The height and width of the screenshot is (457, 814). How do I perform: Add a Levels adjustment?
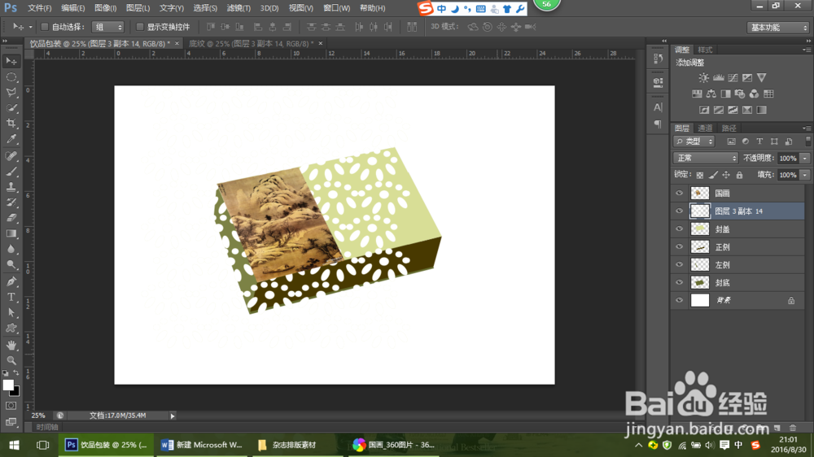pos(718,78)
